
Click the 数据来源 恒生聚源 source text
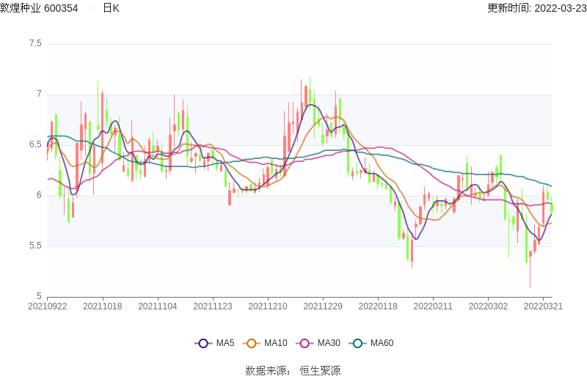tap(293, 371)
